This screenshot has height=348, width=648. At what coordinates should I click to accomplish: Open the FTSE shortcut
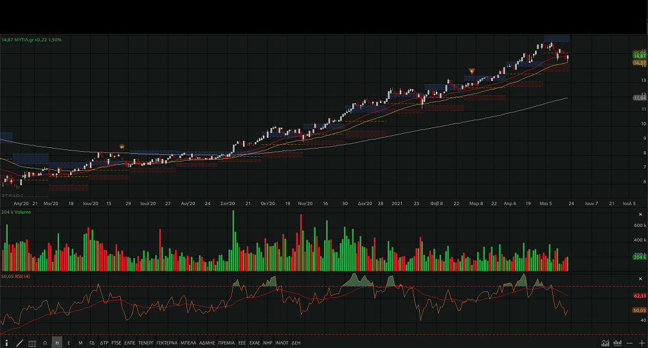(x=116, y=343)
